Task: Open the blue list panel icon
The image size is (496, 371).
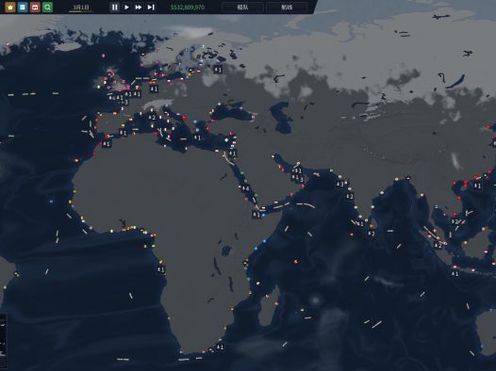Action: [23, 7]
